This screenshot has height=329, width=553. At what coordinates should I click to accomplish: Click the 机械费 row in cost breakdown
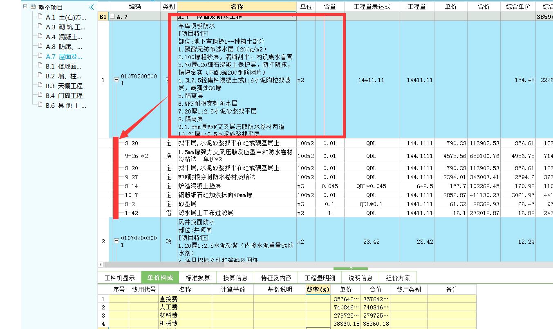(287, 323)
